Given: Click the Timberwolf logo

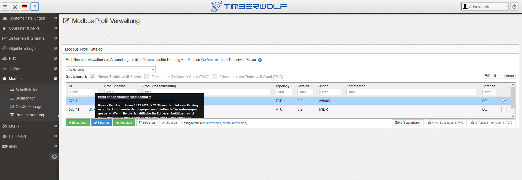Looking at the screenshot, I should pos(249,7).
